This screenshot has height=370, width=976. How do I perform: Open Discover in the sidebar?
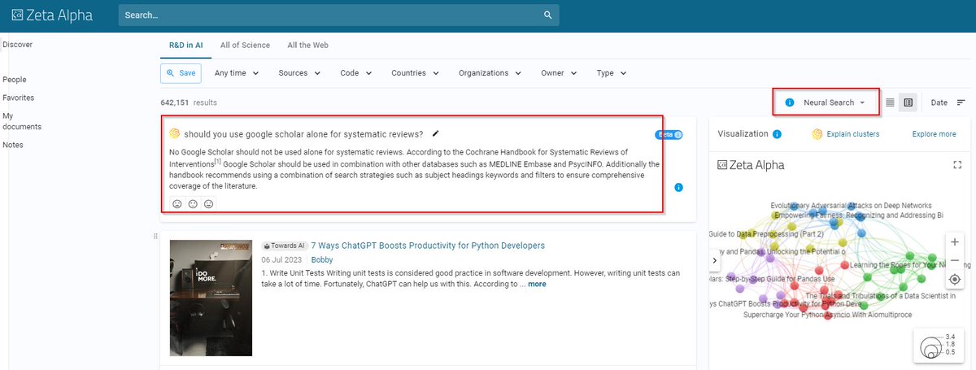17,45
